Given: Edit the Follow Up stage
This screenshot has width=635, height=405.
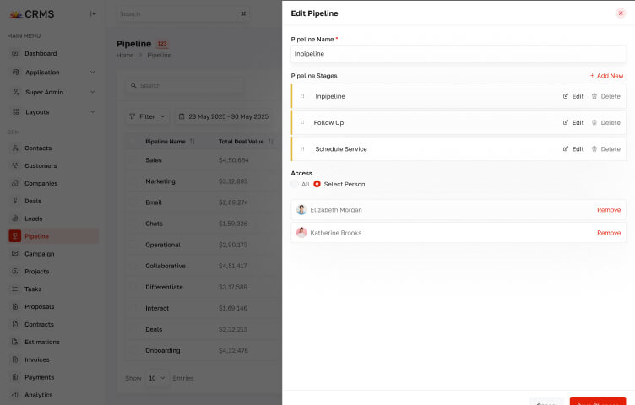Looking at the screenshot, I should coord(573,122).
